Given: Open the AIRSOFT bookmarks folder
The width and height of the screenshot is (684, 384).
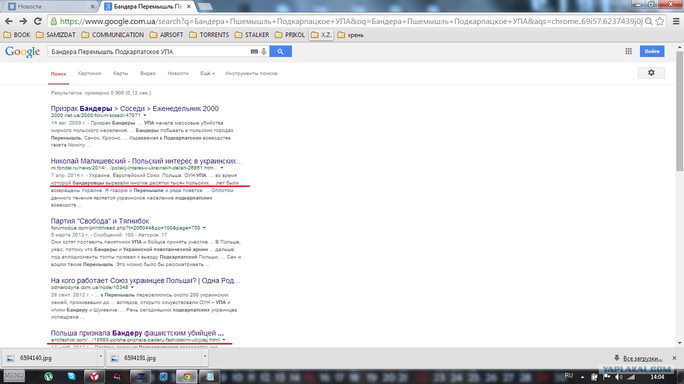Looking at the screenshot, I should [x=167, y=35].
